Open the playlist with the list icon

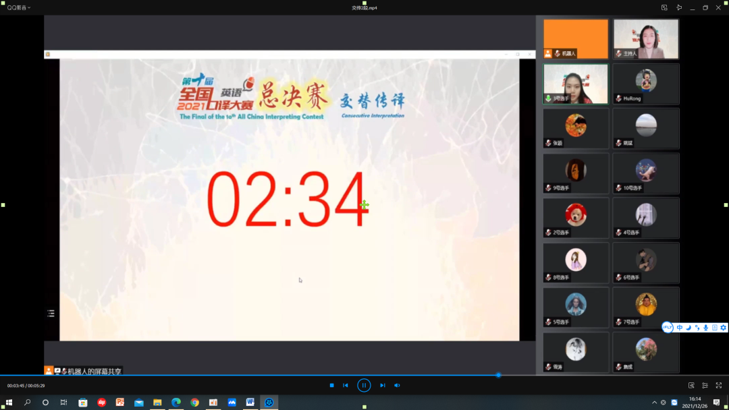coord(50,312)
